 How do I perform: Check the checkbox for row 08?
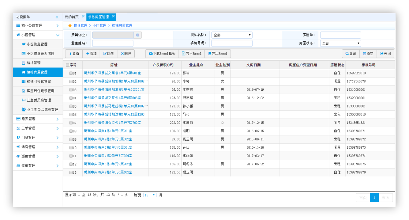[x=71, y=131]
